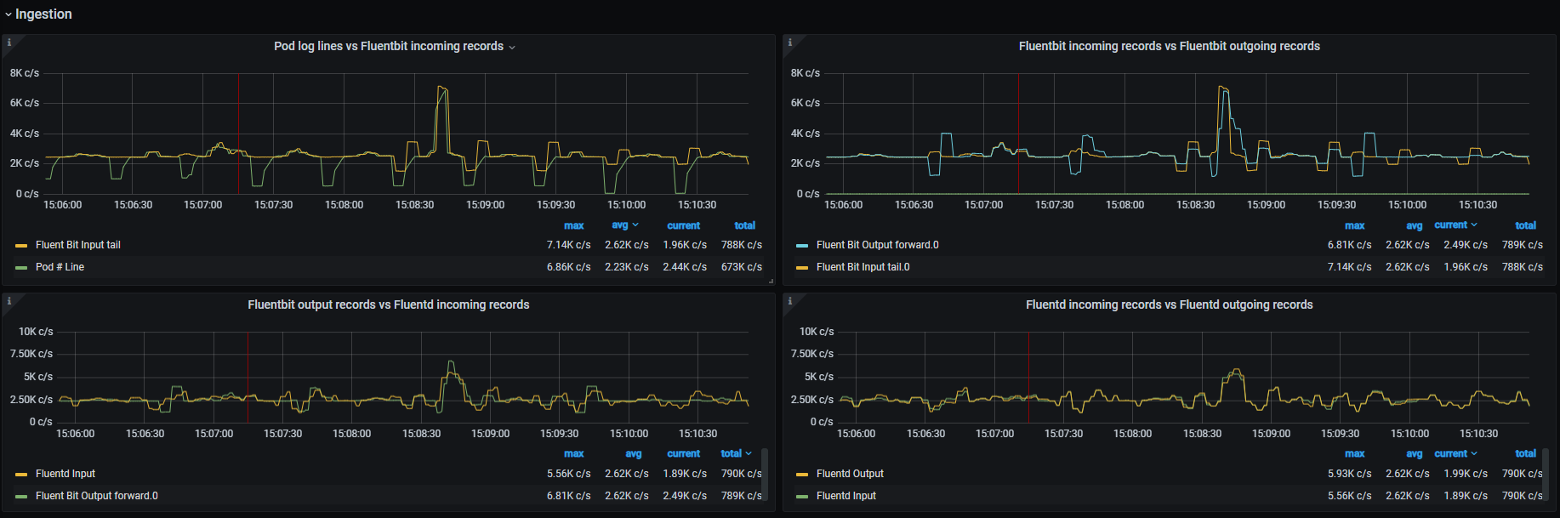Sort bottom-right panel legend by current
This screenshot has height=518, width=1560.
[x=1455, y=453]
